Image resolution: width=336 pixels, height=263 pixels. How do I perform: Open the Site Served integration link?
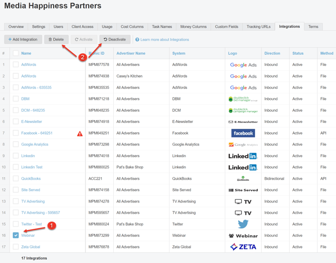31,190
